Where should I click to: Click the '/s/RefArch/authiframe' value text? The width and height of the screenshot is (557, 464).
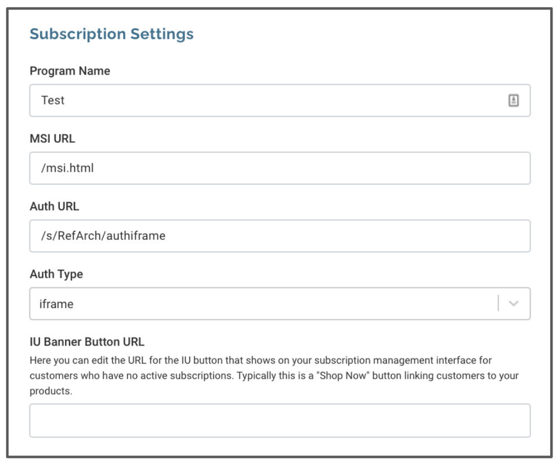tap(103, 236)
